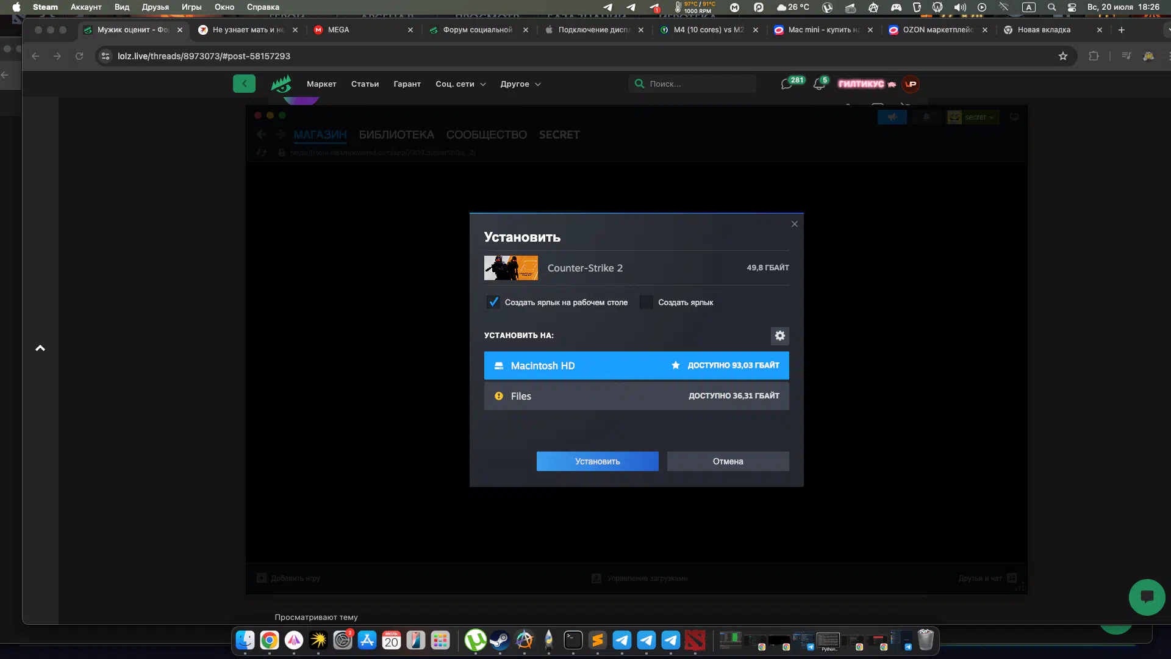Open forum messages icon with 281 badge

(x=787, y=84)
